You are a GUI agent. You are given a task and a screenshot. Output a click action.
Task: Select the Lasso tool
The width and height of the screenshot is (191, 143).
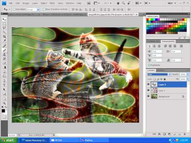(x=4, y=28)
